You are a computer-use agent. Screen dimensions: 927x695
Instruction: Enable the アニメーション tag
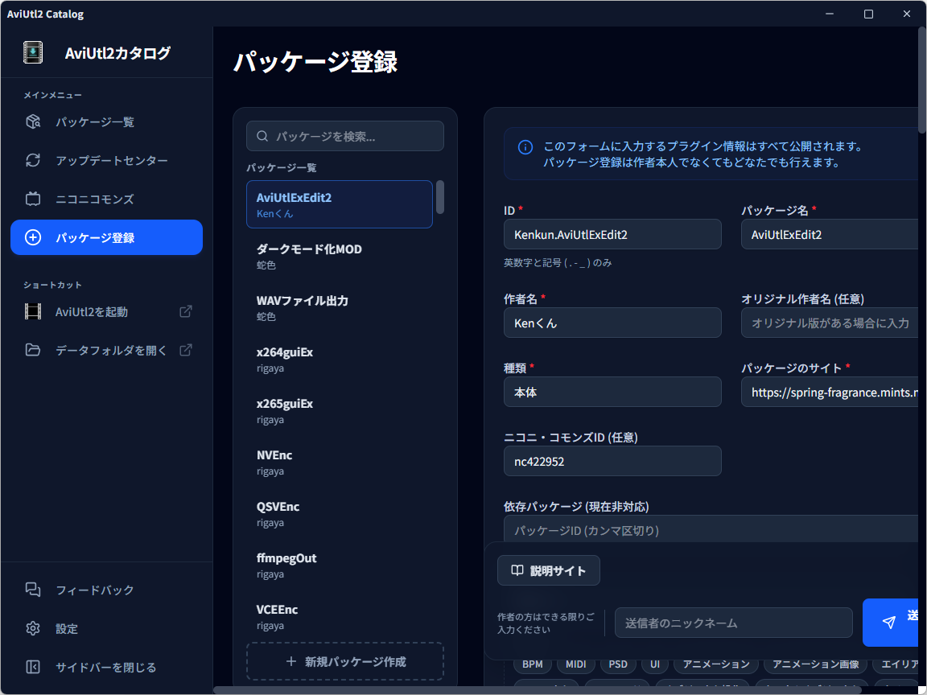pyautogui.click(x=715, y=664)
